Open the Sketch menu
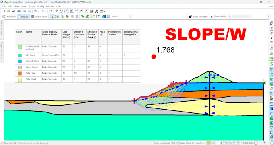 [31, 6]
